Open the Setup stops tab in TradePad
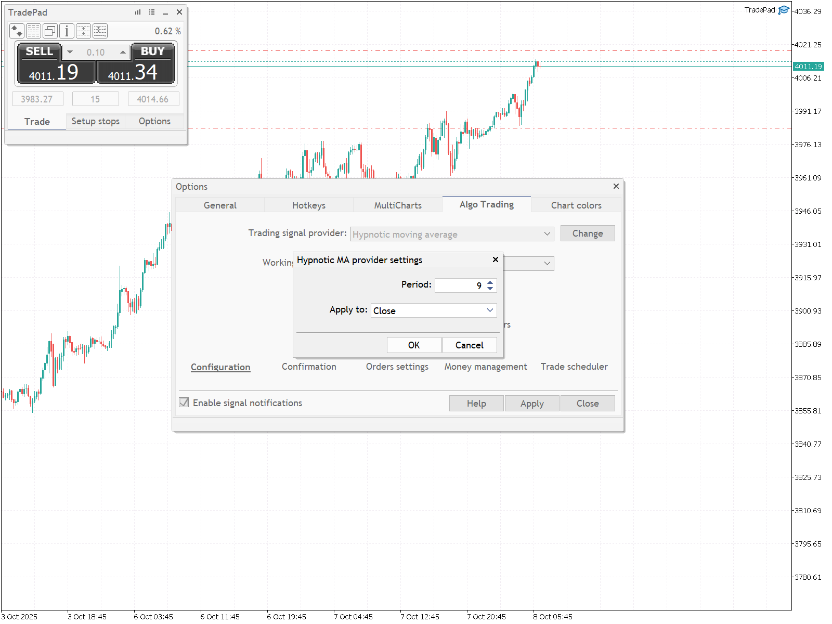 point(96,121)
